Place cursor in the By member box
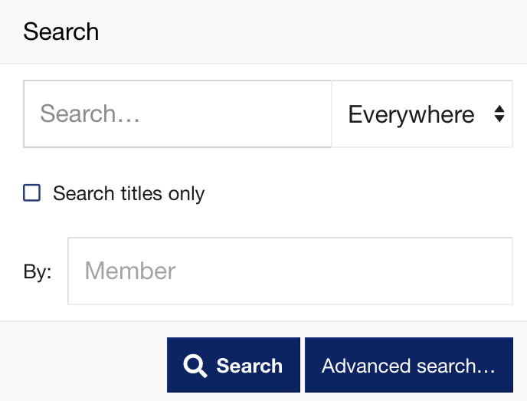The image size is (527, 401). 290,271
